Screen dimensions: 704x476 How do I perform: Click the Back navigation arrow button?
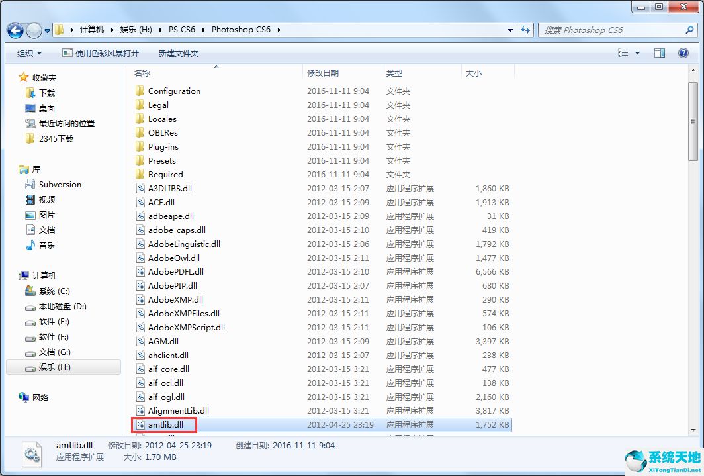coord(16,30)
